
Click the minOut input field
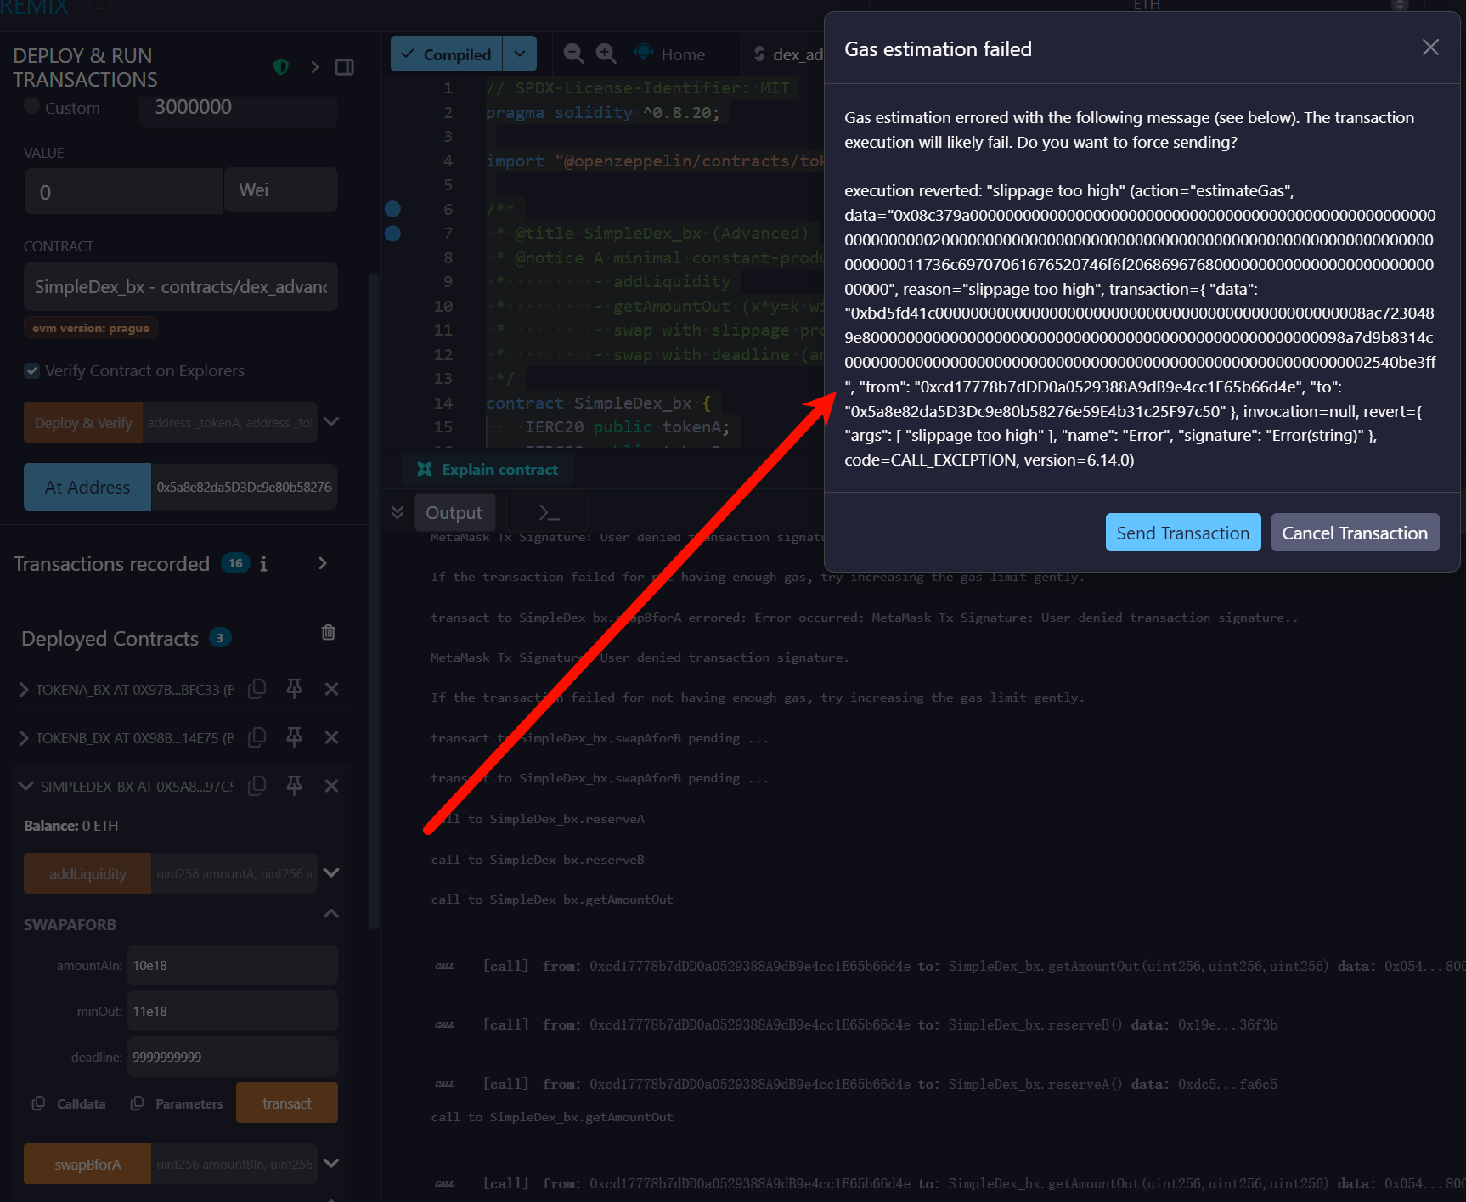click(x=232, y=1012)
